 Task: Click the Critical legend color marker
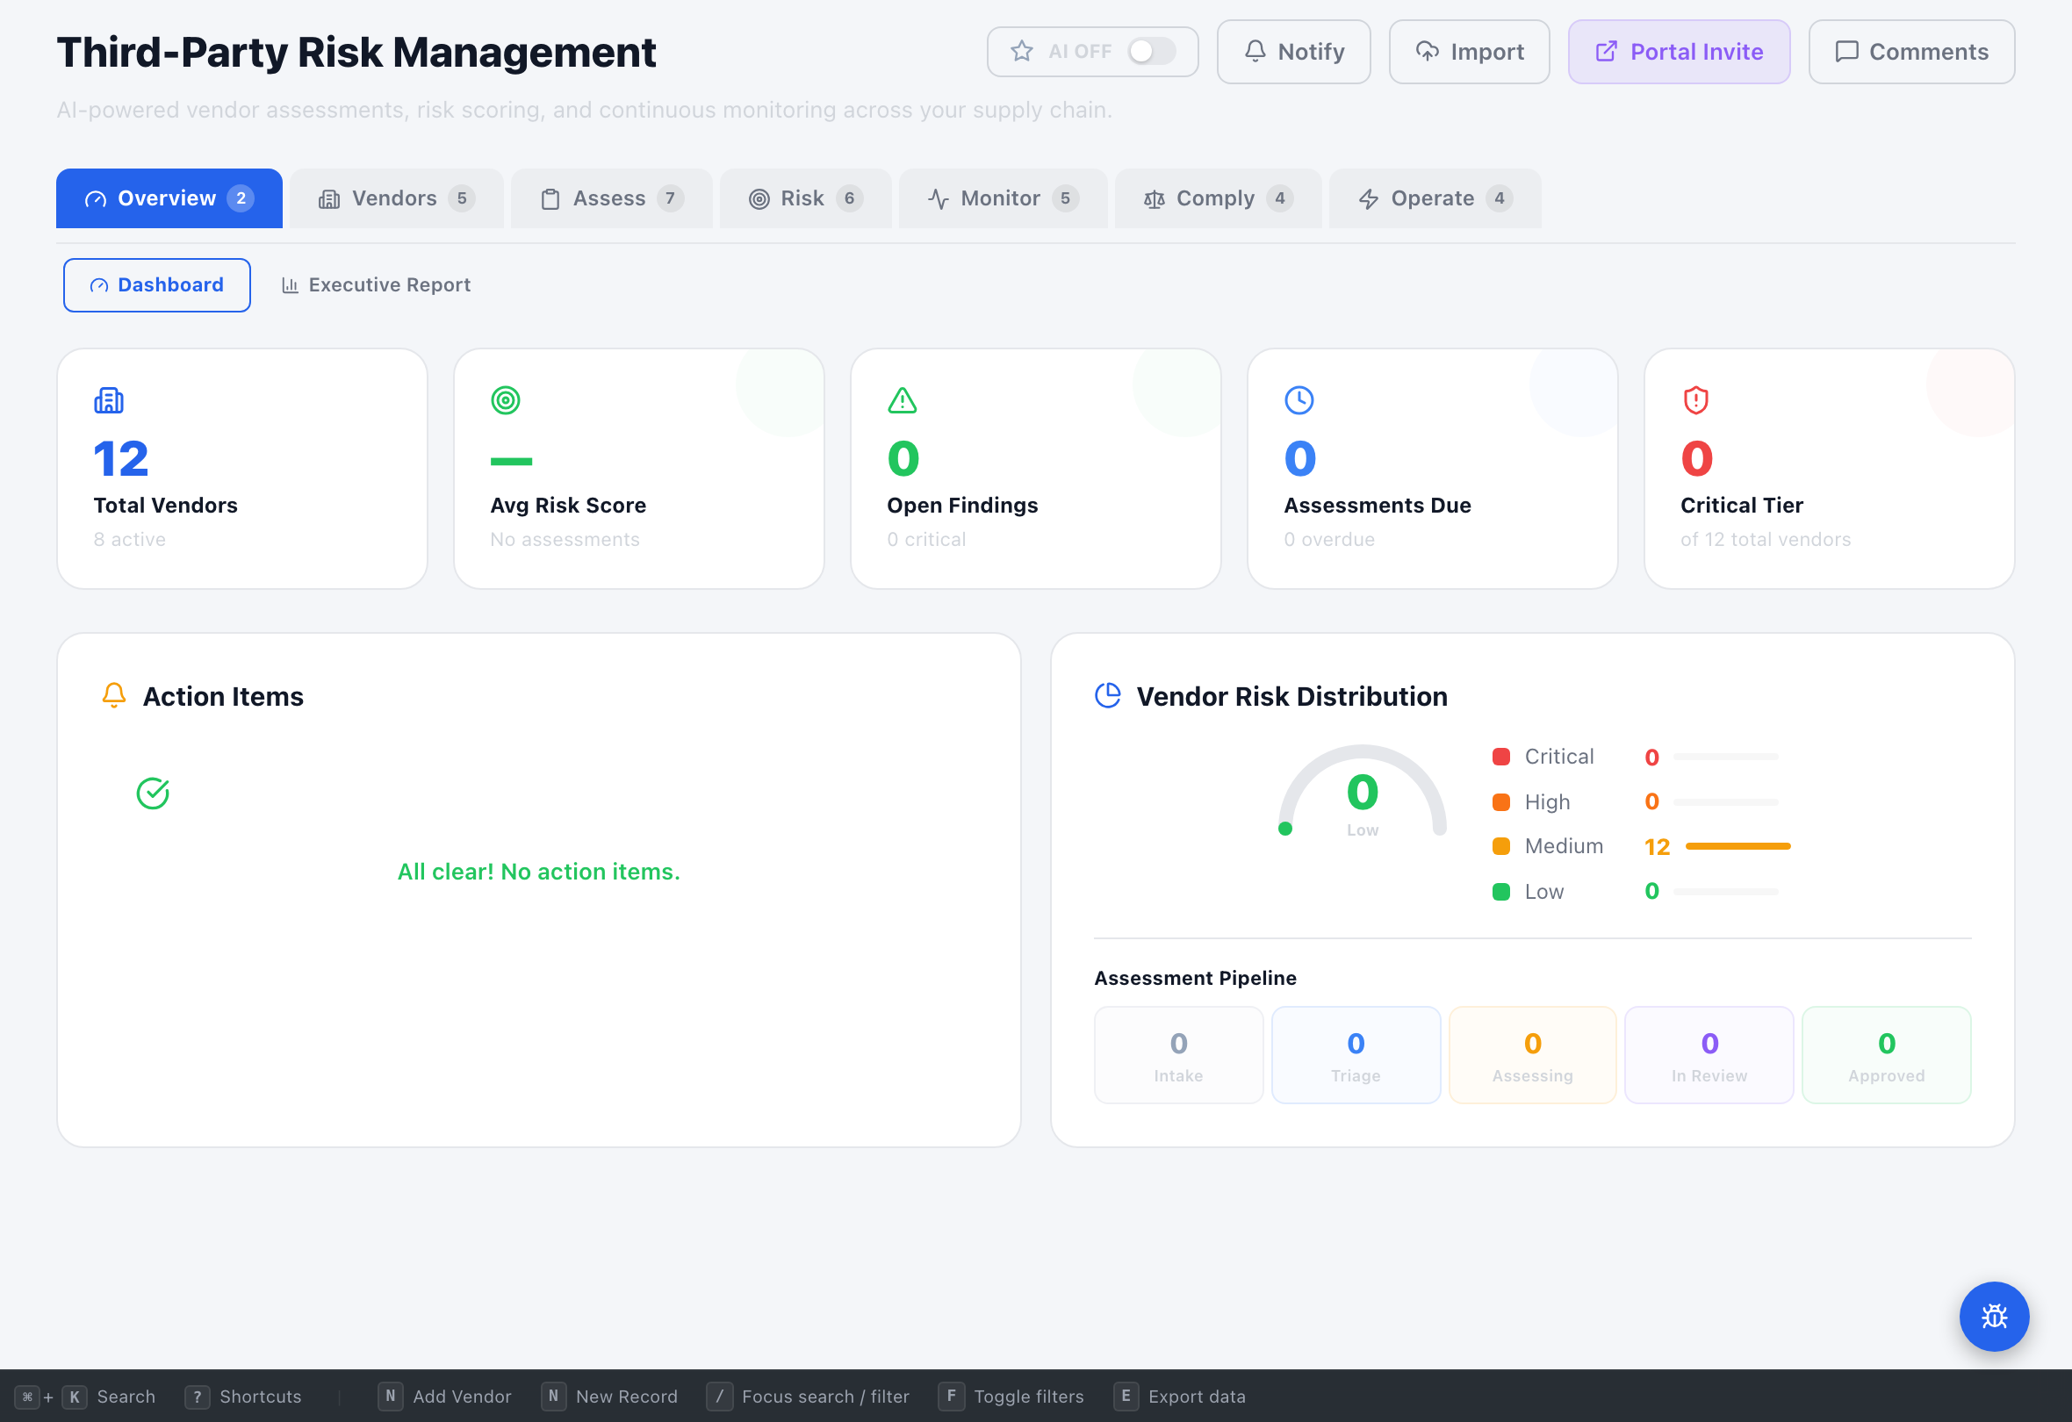click(1503, 756)
